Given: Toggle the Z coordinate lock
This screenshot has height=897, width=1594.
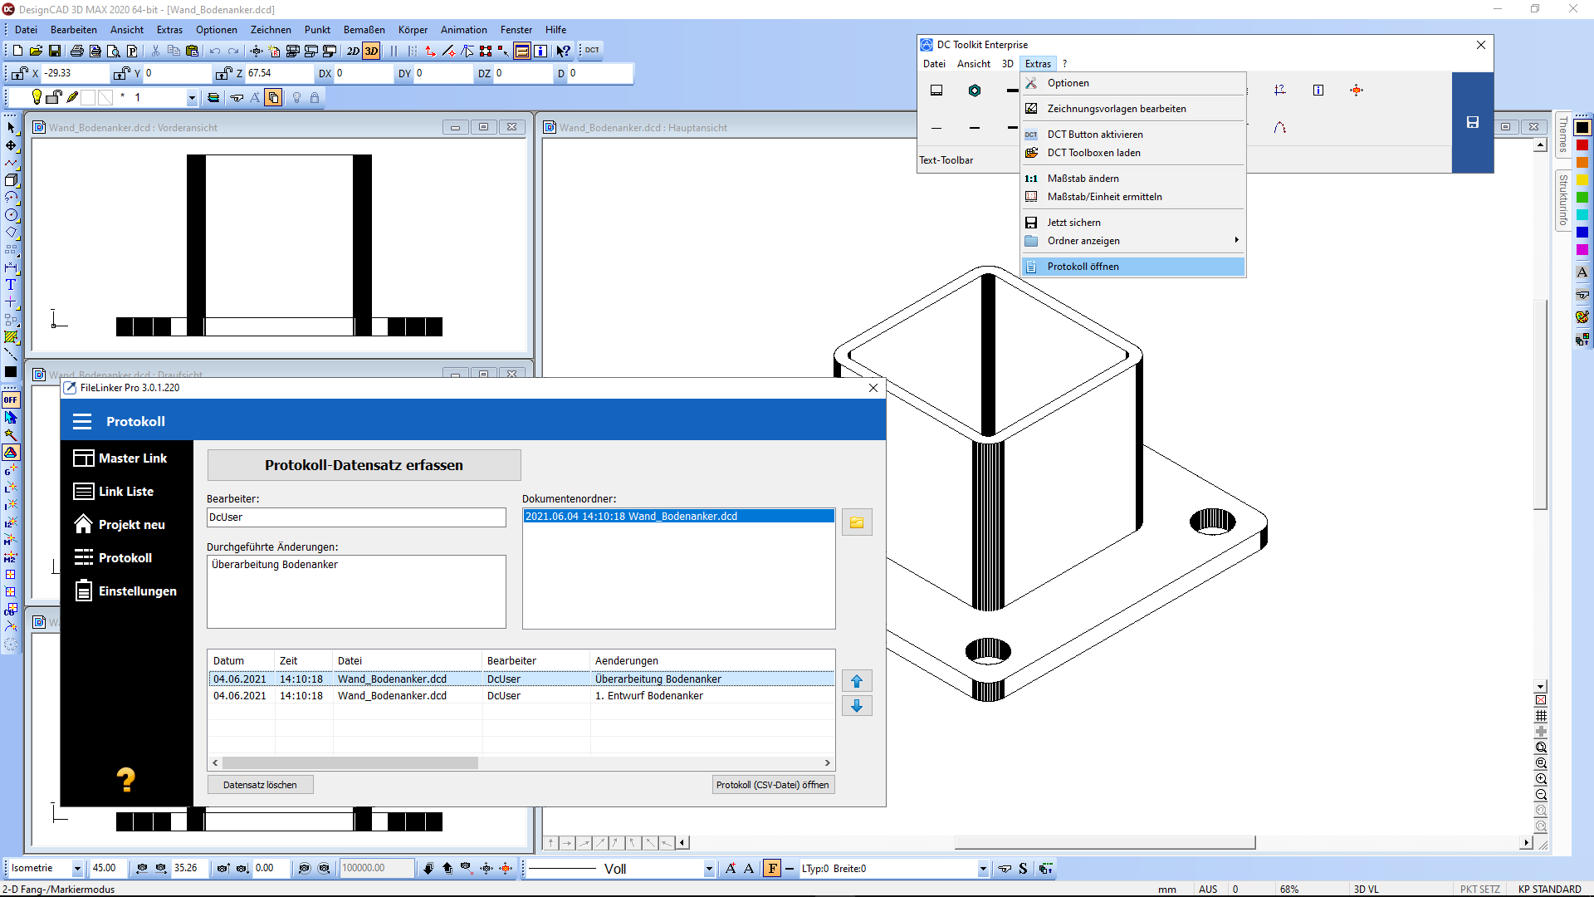Looking at the screenshot, I should point(223,73).
